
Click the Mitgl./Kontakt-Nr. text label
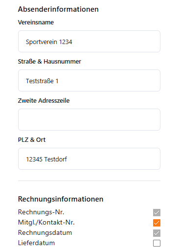(x=46, y=222)
